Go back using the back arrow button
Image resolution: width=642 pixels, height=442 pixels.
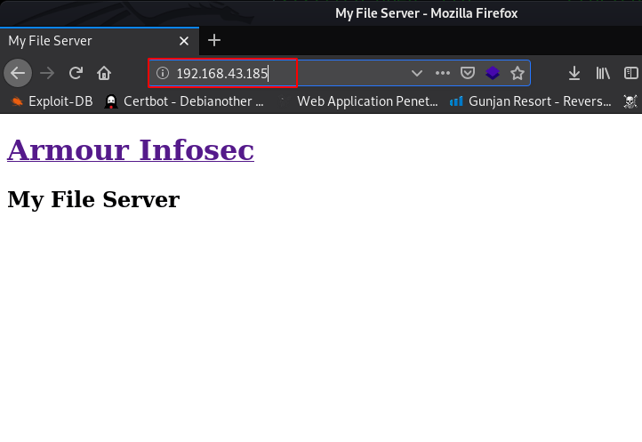18,73
